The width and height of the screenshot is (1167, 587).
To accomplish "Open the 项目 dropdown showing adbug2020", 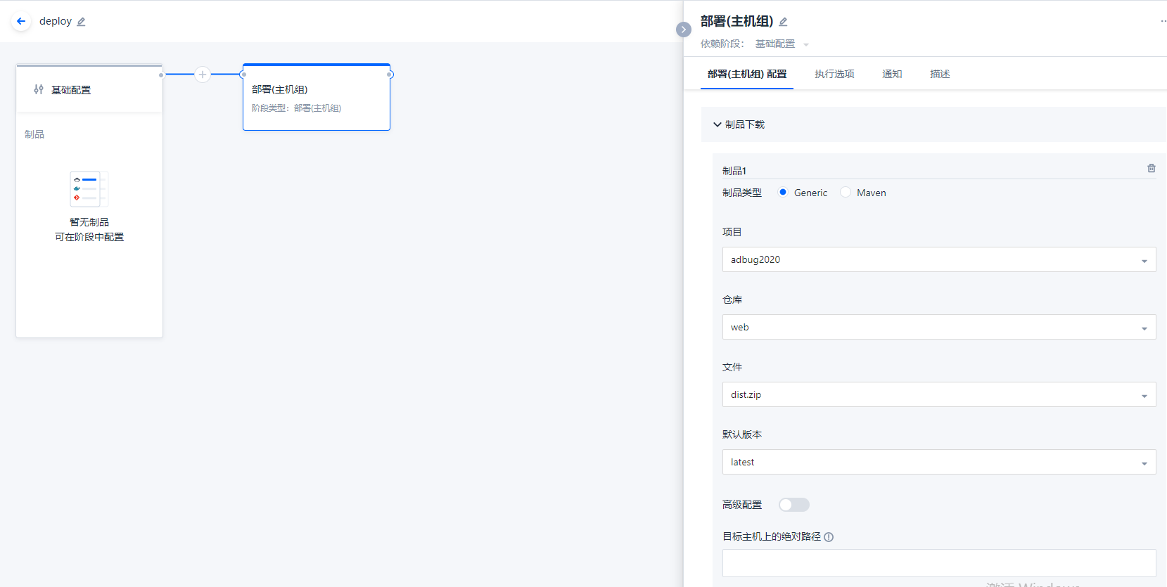I will point(938,259).
